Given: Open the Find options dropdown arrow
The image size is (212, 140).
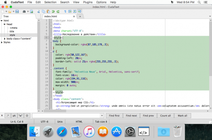Looking at the screenshot, I should click(x=28, y=12).
